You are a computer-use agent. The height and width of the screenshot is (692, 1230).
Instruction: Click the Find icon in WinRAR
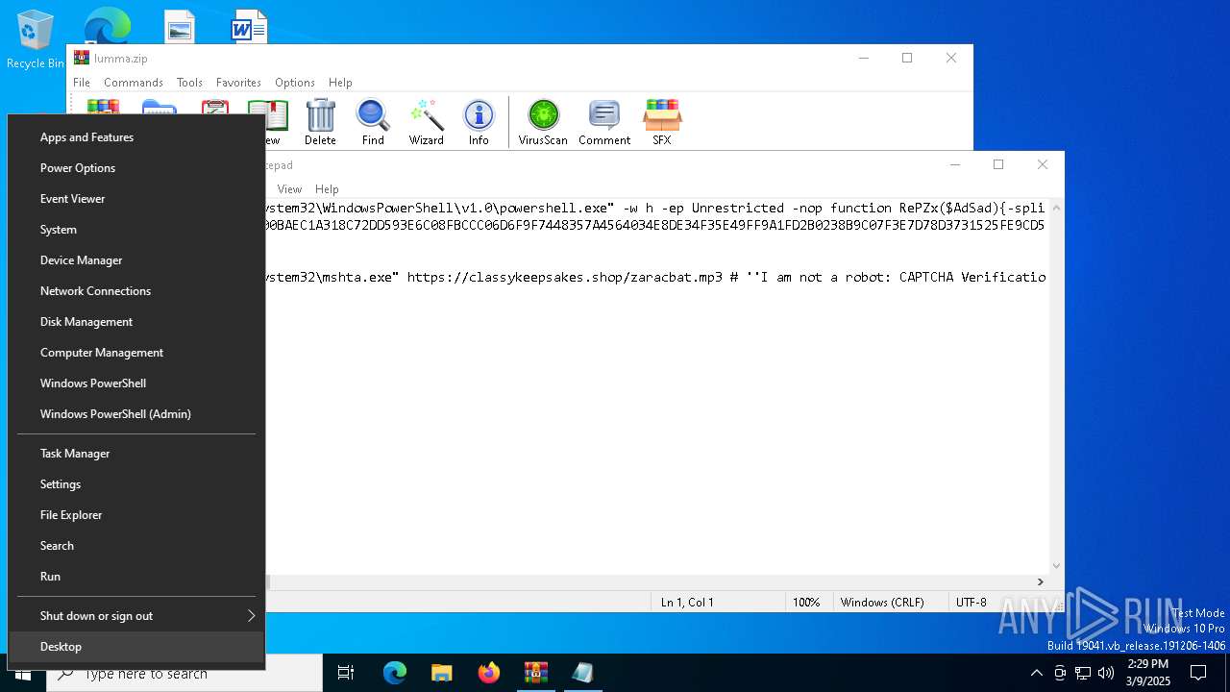coord(373,122)
